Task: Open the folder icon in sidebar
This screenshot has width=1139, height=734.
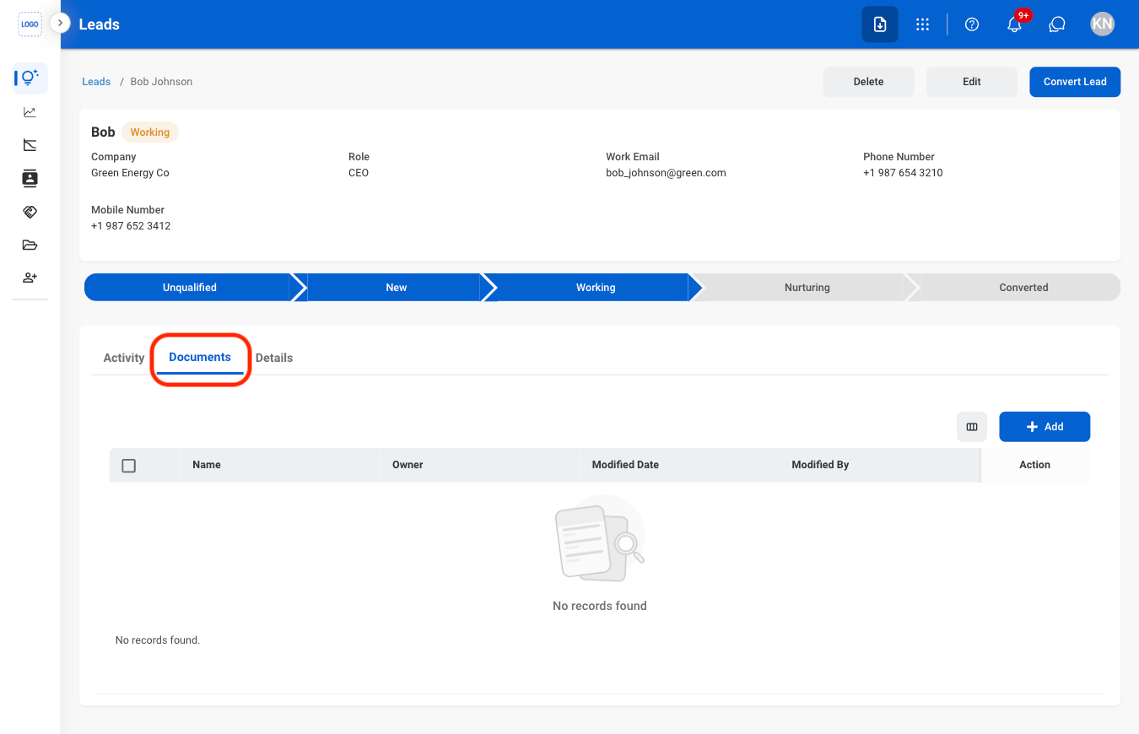Action: point(30,246)
